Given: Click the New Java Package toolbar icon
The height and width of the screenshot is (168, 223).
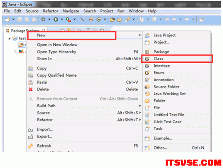Looking at the screenshot, I should [x=91, y=19].
